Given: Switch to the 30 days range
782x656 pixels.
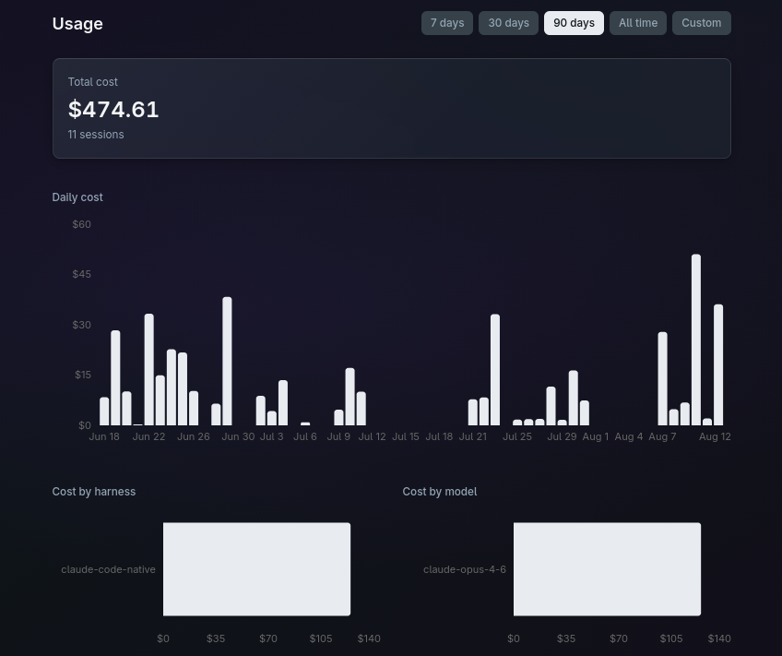Looking at the screenshot, I should pos(508,23).
